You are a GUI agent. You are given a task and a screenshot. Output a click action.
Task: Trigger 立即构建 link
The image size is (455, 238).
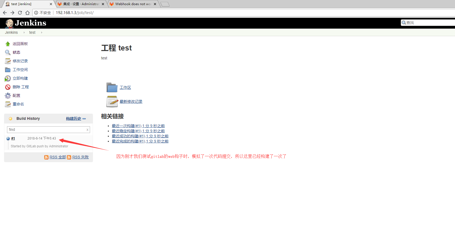coord(20,78)
